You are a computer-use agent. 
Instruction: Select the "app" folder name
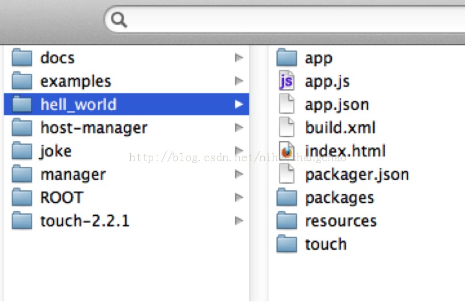[319, 59]
